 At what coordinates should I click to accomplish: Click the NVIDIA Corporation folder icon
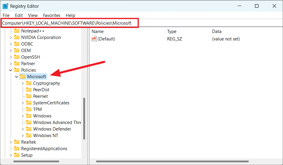pos(17,37)
